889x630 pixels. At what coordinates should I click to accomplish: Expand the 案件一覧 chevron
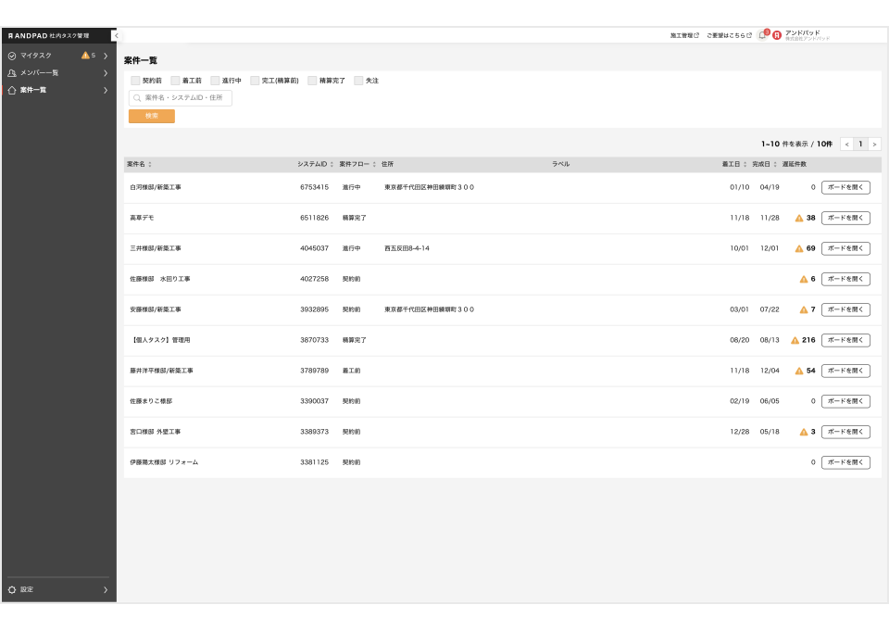point(106,90)
